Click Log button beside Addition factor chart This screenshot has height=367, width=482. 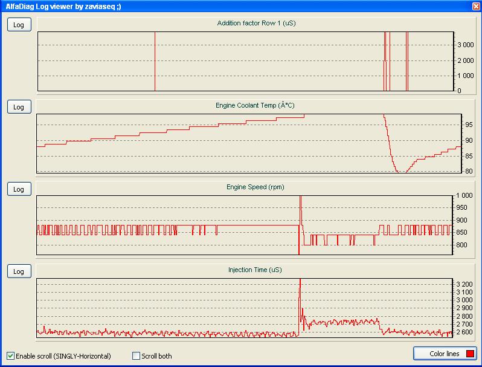coord(19,25)
